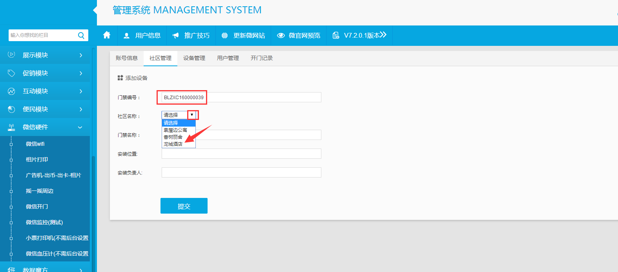618x272 pixels.
Task: Click the home icon in top navigation
Action: [x=107, y=35]
